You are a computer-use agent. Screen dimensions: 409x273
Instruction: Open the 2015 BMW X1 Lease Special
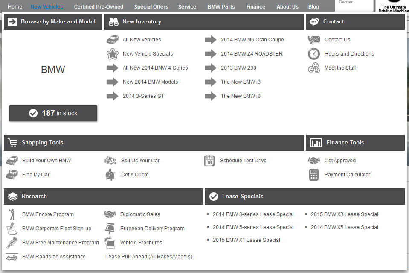tap(247, 240)
